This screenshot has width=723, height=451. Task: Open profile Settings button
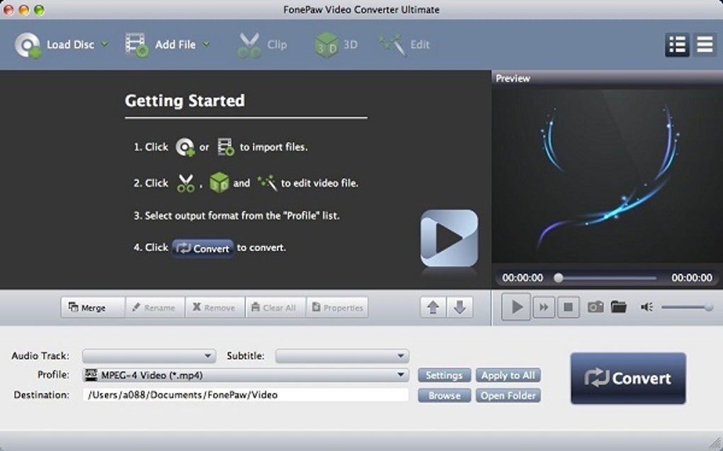click(444, 375)
